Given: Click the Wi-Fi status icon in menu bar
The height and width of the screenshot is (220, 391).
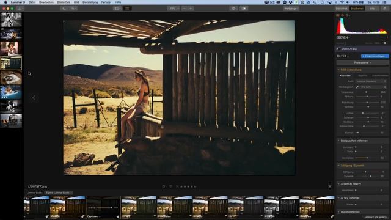Looking at the screenshot, I should (342, 2).
